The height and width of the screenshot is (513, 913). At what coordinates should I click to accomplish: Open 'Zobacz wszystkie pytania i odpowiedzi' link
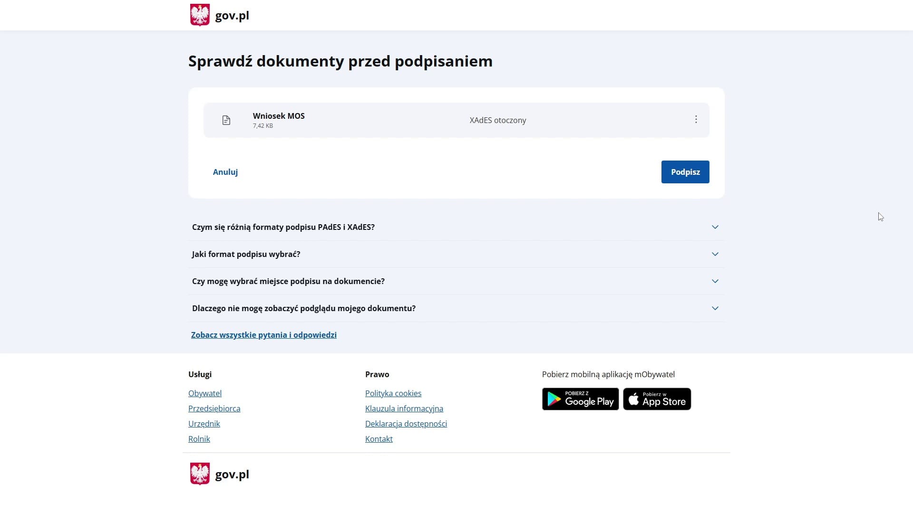coord(264,335)
